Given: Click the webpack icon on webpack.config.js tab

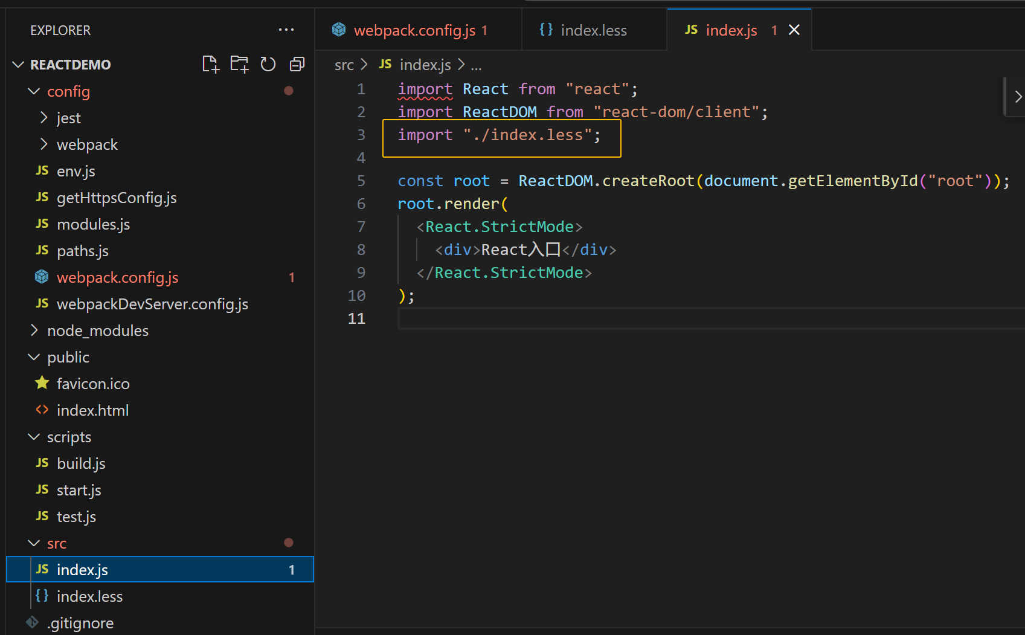Looking at the screenshot, I should 339,30.
